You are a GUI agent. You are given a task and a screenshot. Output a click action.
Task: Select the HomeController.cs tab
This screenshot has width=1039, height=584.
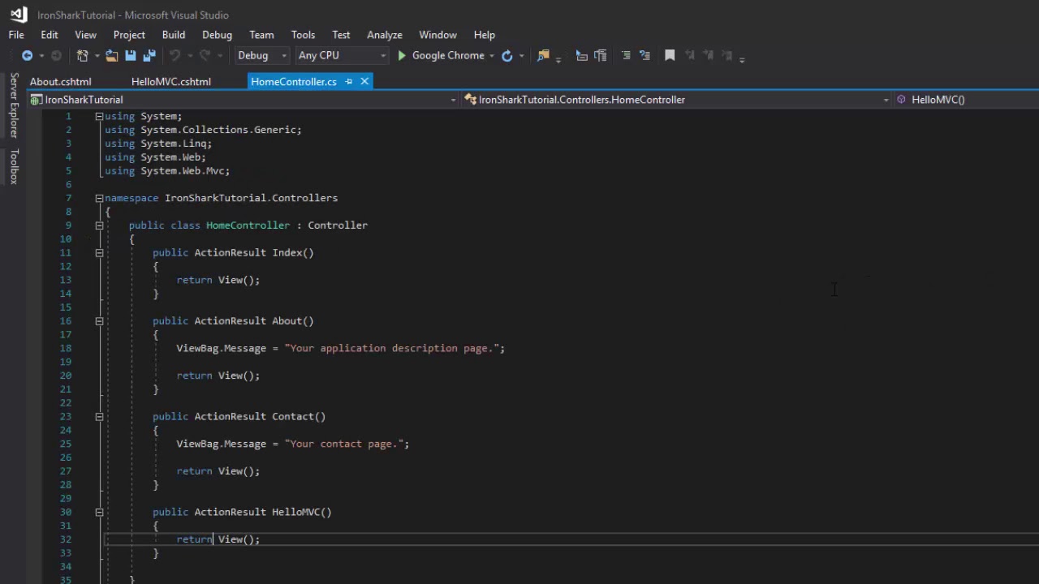[294, 82]
